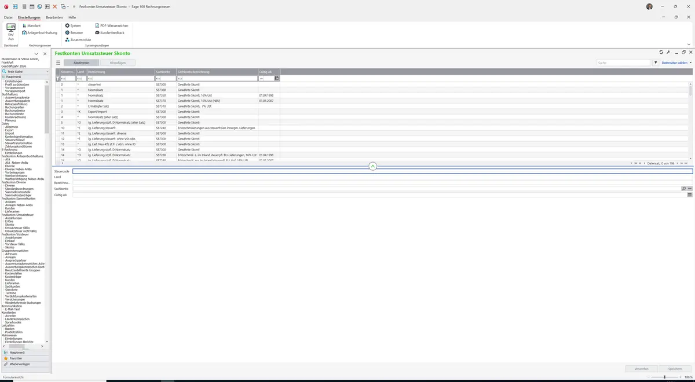This screenshot has height=382, width=695.
Task: Open the Hilfe menu tab
Action: (x=72, y=17)
